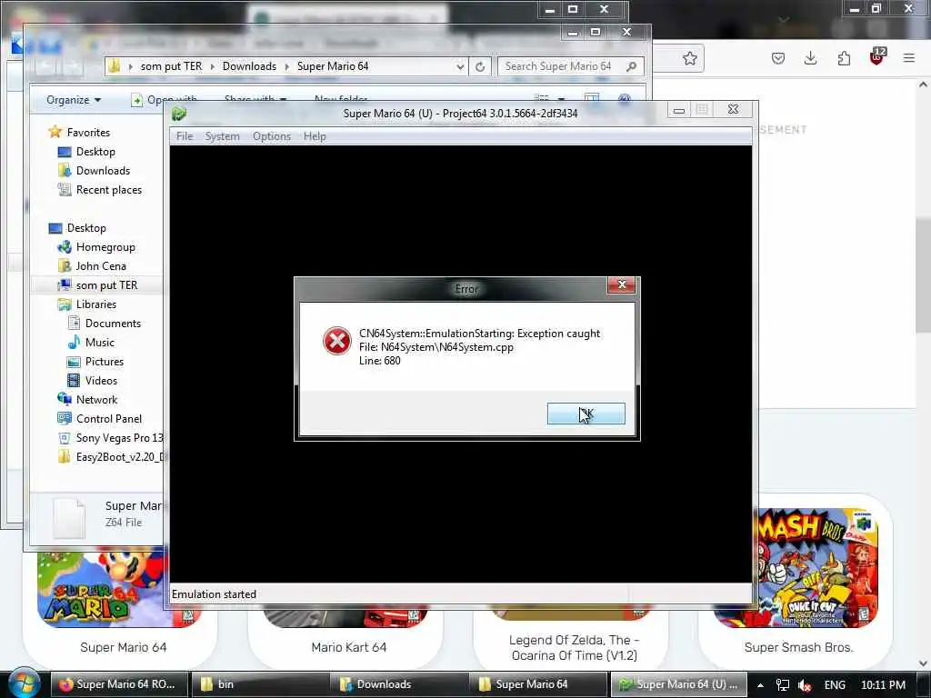
Task: Open Easy2Boot_v2.20 folder in sidebar
Action: point(110,456)
